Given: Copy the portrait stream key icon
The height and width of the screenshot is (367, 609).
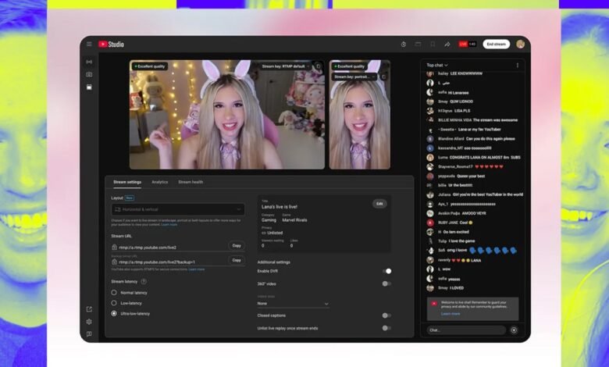Looking at the screenshot, I should point(383,77).
